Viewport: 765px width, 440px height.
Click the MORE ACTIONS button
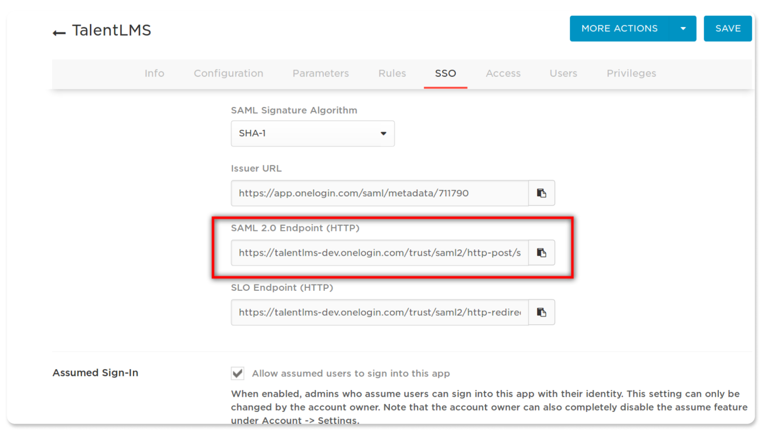click(619, 29)
